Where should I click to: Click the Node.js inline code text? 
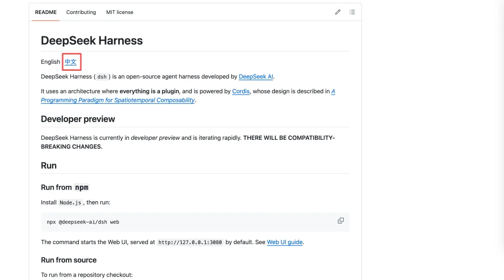tap(70, 203)
